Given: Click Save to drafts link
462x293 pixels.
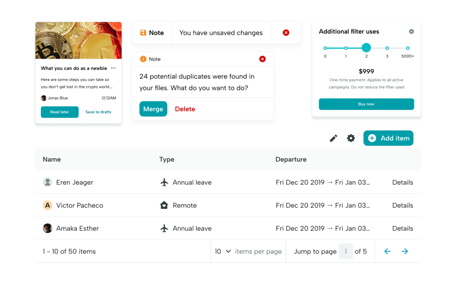Looking at the screenshot, I should [x=98, y=112].
